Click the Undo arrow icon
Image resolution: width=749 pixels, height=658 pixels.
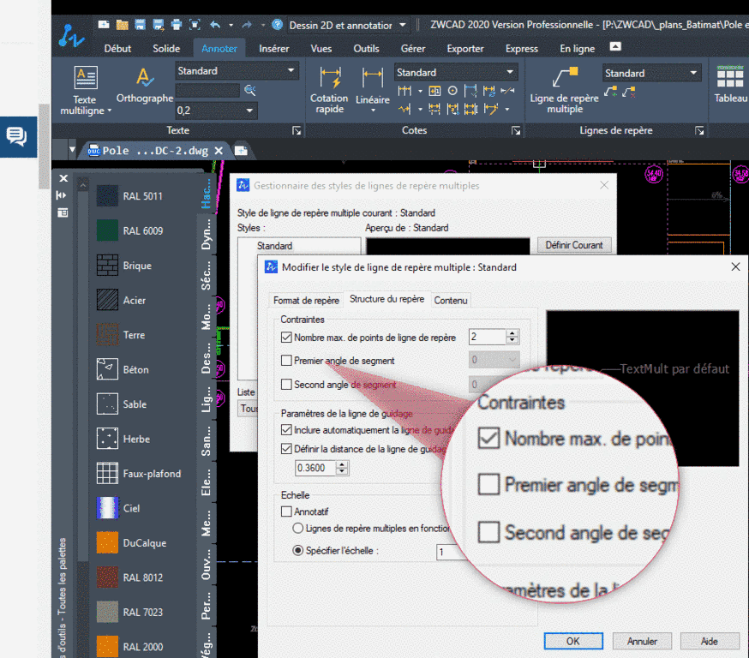215,24
